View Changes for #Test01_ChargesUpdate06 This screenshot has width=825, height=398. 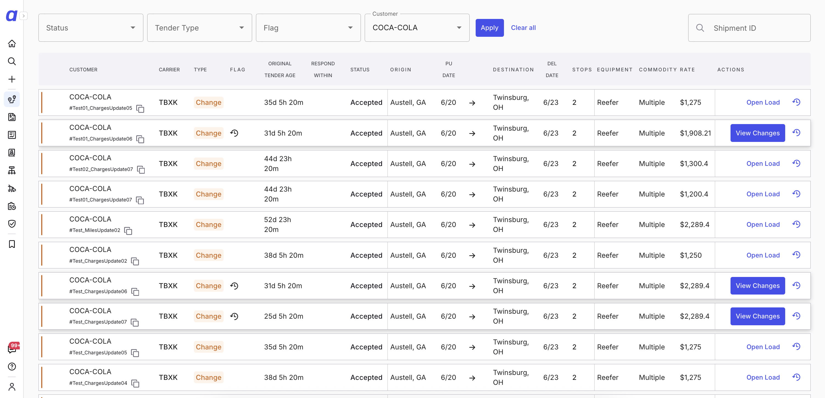click(x=757, y=133)
